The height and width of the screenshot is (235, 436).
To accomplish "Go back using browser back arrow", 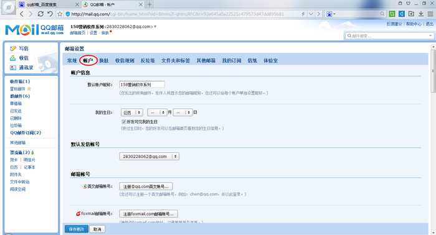I will 22,14.
